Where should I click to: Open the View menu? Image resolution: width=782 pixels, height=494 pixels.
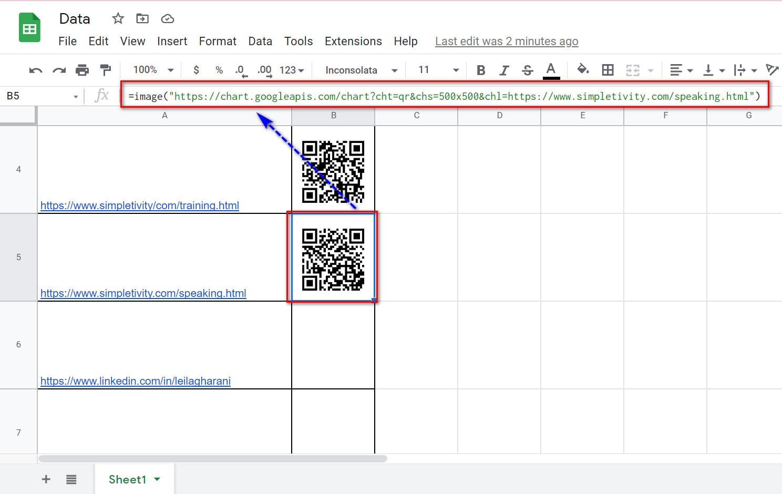pyautogui.click(x=132, y=41)
